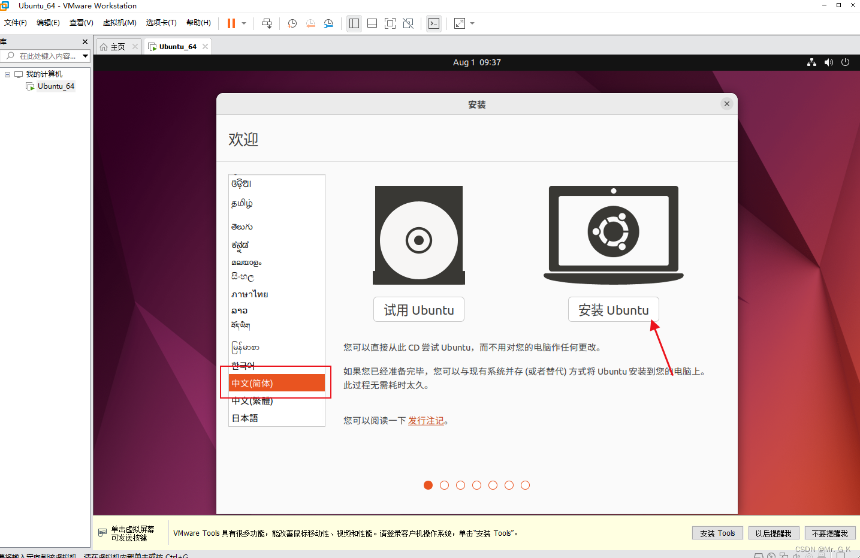The height and width of the screenshot is (558, 860).
Task: Select ଓଡ଼ିଆ in the language list
Action: pos(277,183)
